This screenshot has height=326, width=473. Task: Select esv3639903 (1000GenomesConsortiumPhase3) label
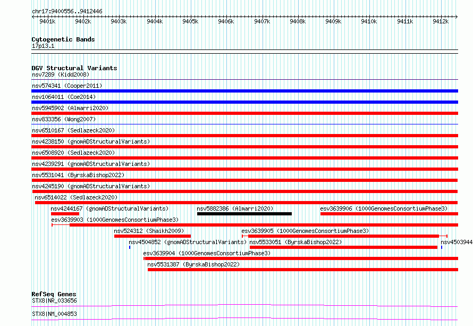[x=115, y=220]
